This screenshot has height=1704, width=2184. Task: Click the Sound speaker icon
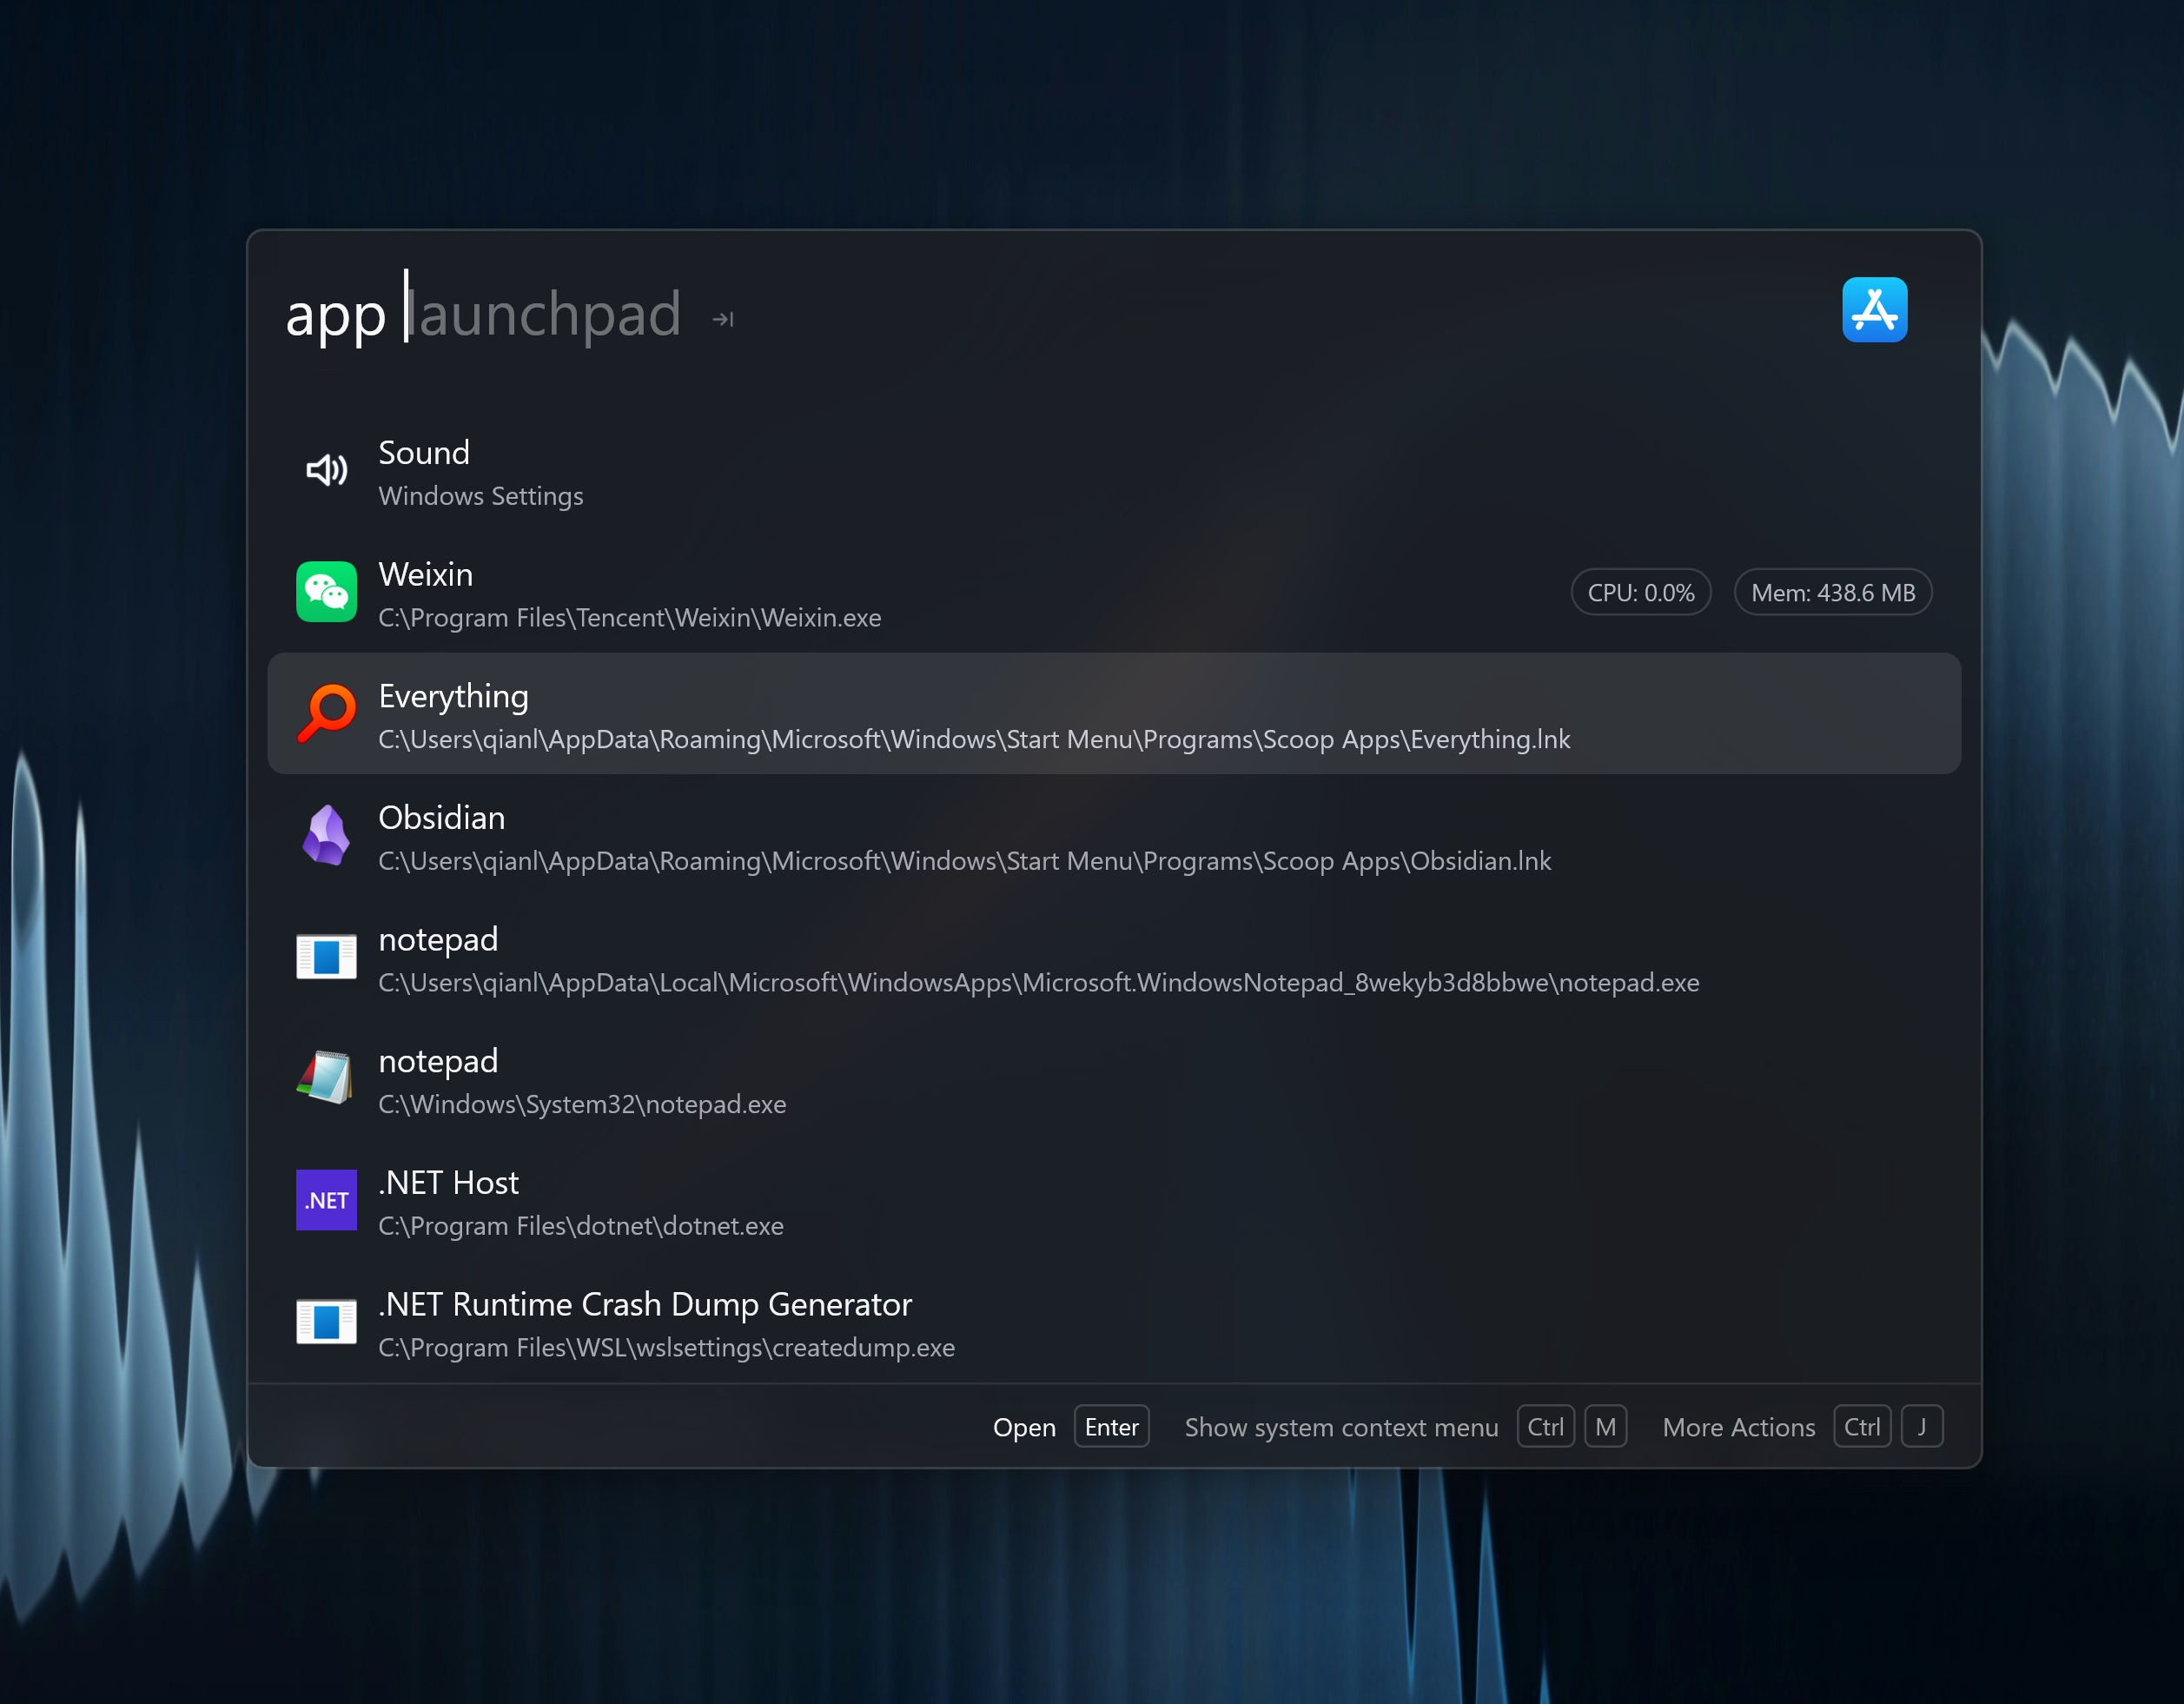click(x=326, y=470)
